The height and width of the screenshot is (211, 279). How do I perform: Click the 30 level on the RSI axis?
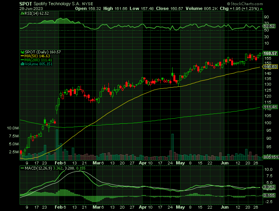(267, 37)
